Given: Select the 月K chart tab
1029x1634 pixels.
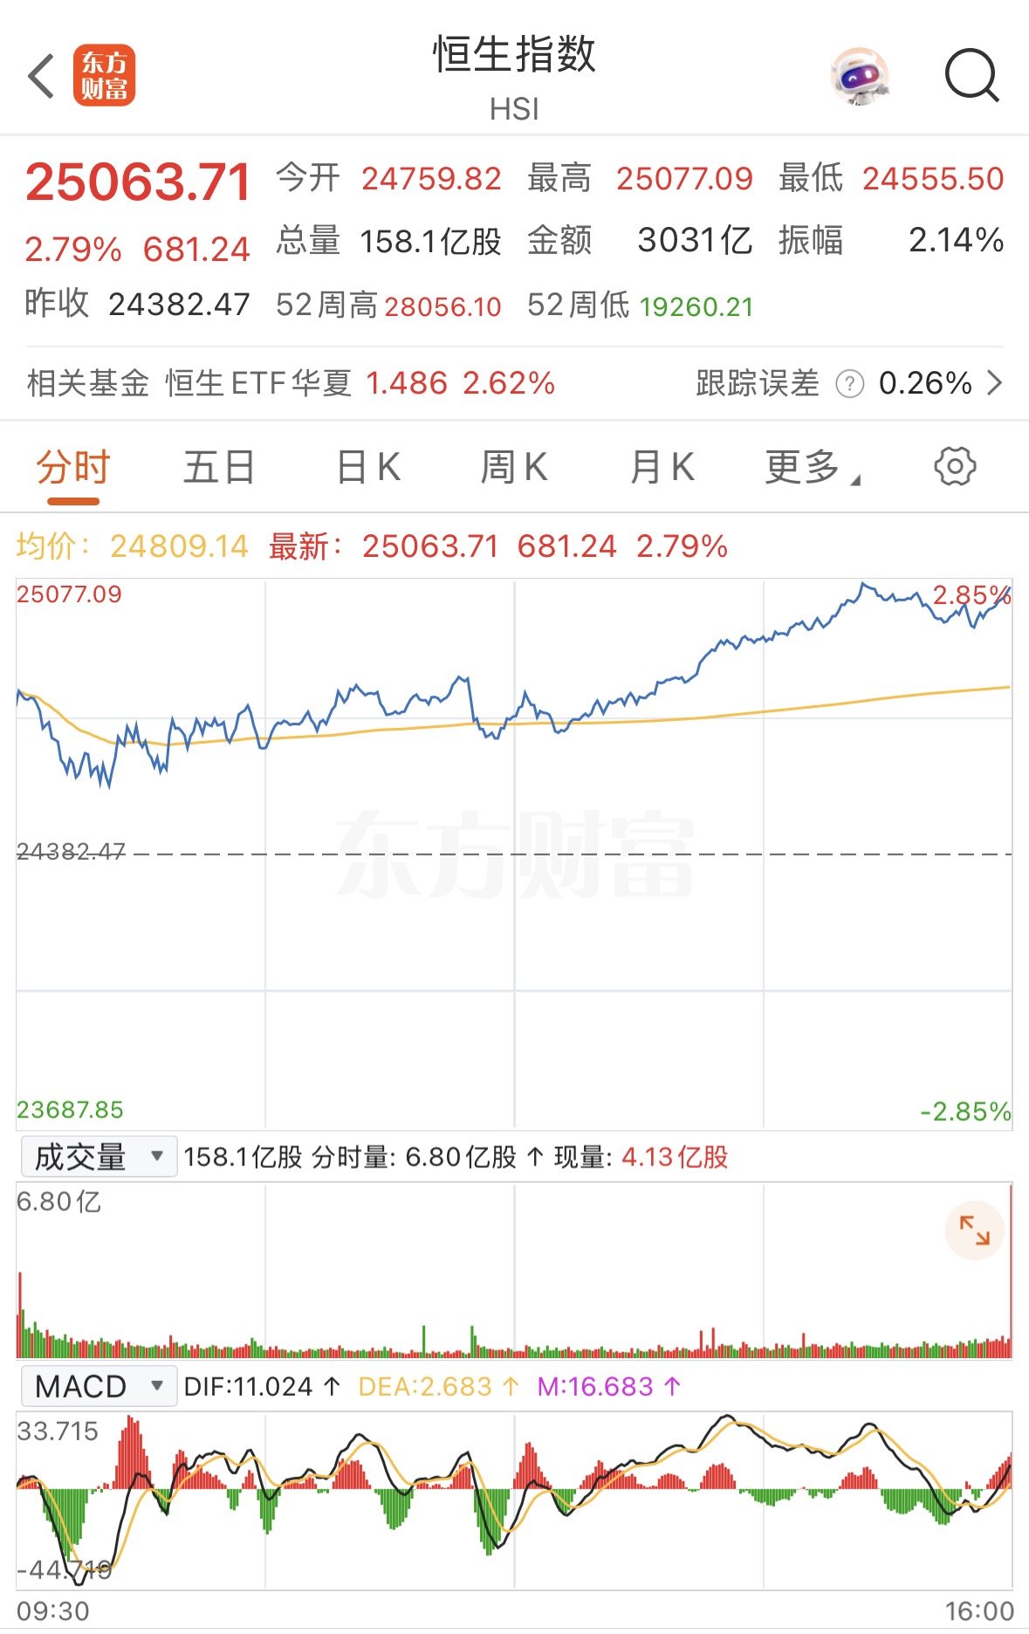Looking at the screenshot, I should click(x=662, y=468).
